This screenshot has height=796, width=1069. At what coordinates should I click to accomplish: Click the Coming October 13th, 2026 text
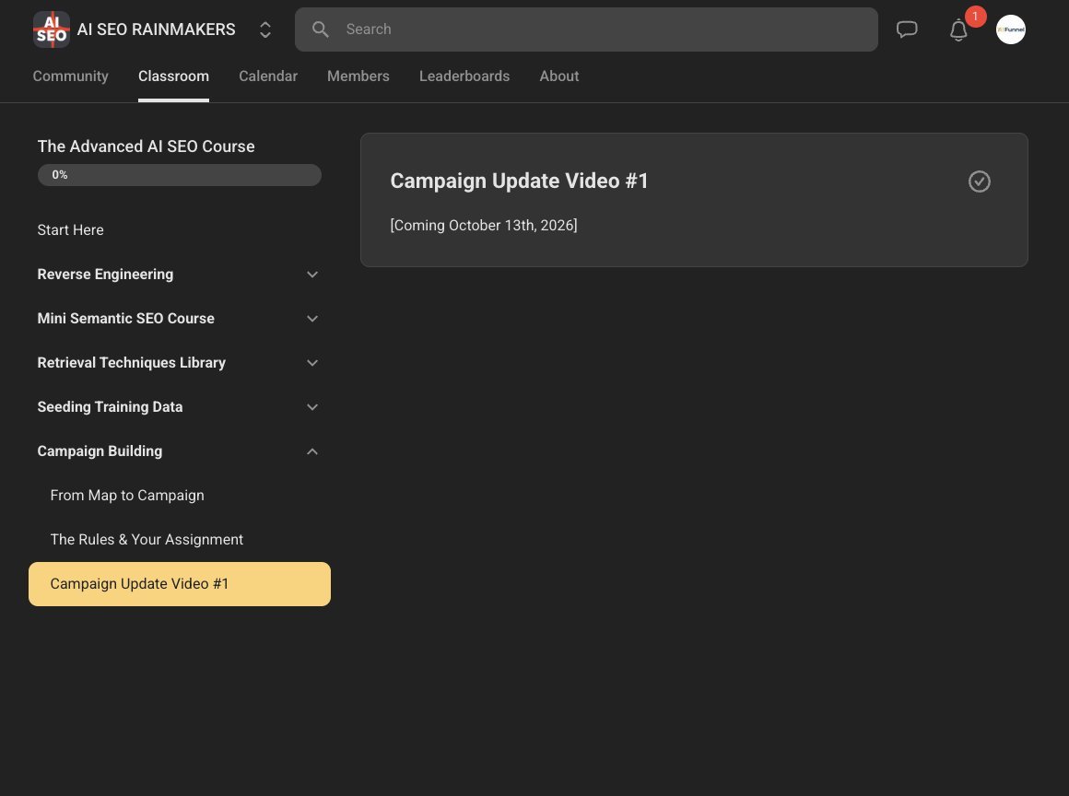(484, 226)
